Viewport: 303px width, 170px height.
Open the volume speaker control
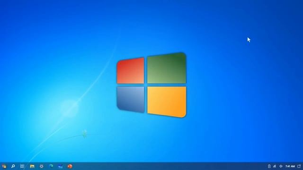281,166
